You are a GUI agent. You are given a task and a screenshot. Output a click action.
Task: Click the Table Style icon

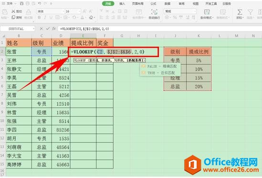click(223, 12)
